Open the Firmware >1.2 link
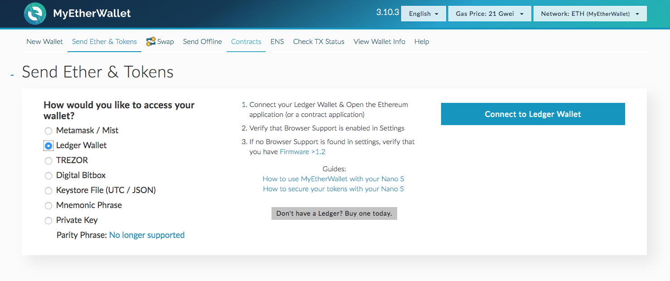The image size is (670, 281). click(302, 152)
